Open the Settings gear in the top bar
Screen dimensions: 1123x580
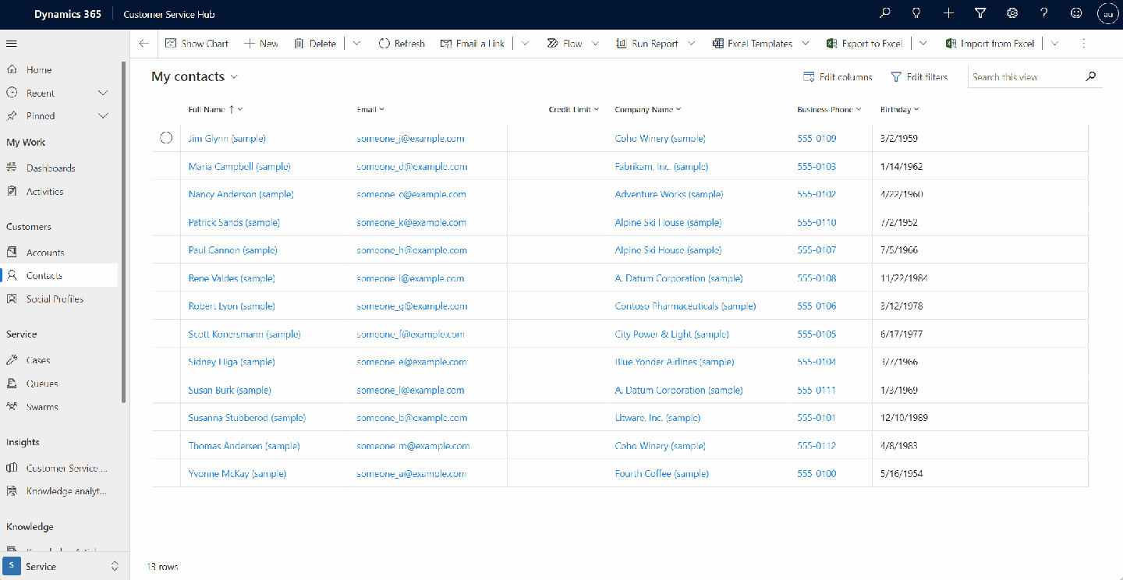pyautogui.click(x=1011, y=13)
